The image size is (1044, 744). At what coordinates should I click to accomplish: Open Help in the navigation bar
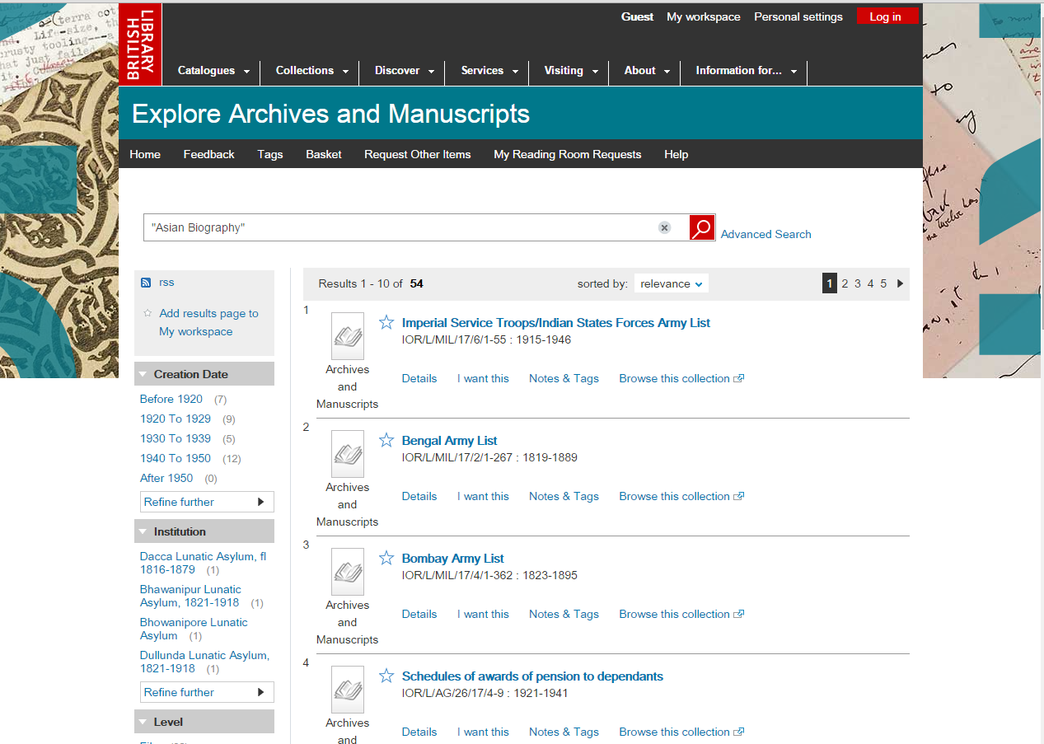click(x=676, y=154)
